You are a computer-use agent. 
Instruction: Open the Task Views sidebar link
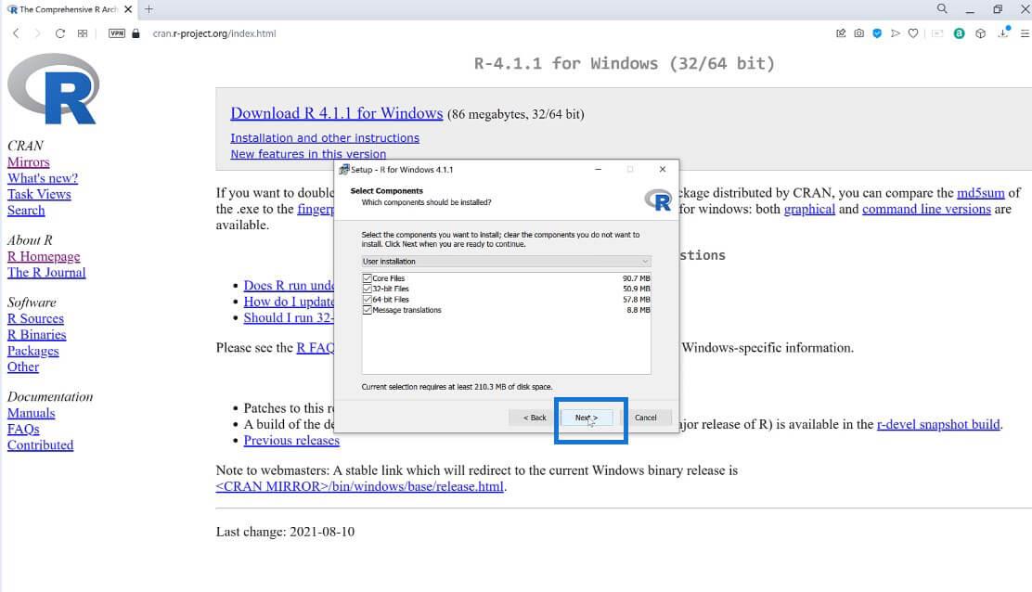[x=39, y=194]
